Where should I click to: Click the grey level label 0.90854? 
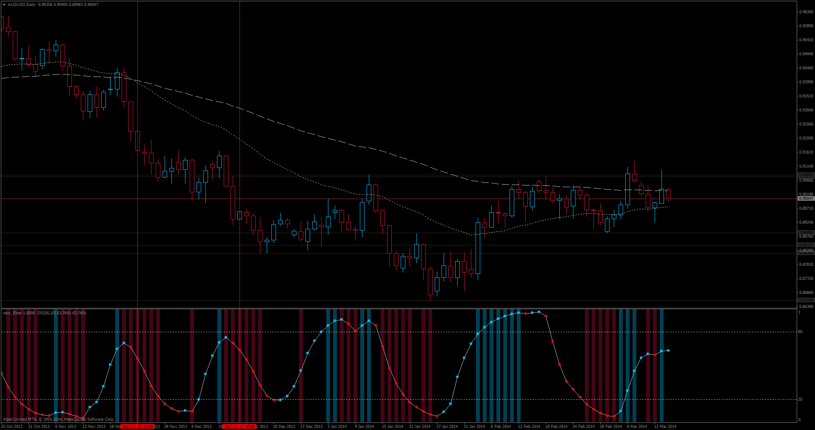pyautogui.click(x=806, y=175)
